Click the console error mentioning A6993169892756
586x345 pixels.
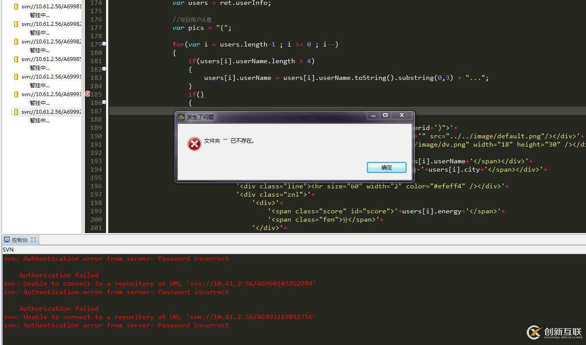160,317
